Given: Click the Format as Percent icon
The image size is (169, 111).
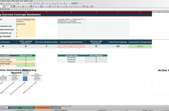Looking at the screenshot, I should (x=62, y=6).
